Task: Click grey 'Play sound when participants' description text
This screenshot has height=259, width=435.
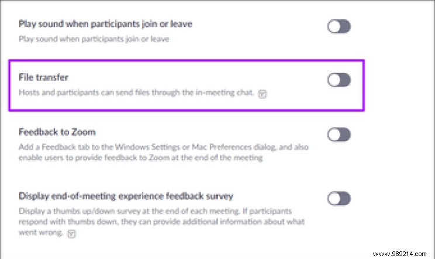Action: 94,39
